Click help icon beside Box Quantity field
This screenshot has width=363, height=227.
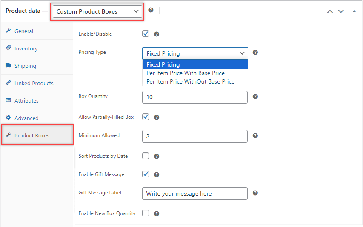(255, 96)
